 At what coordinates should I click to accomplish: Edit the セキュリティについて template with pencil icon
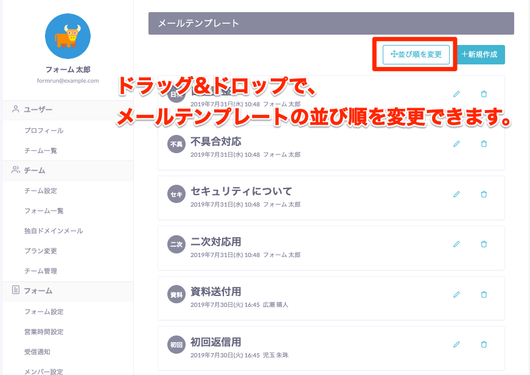pyautogui.click(x=456, y=194)
